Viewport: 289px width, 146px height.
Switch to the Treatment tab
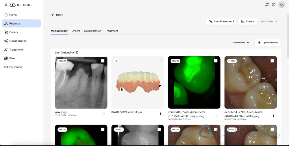click(112, 31)
